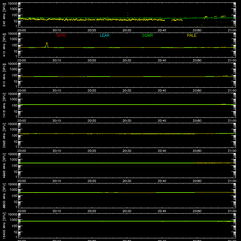Click the red SVTO station label

tap(61, 35)
